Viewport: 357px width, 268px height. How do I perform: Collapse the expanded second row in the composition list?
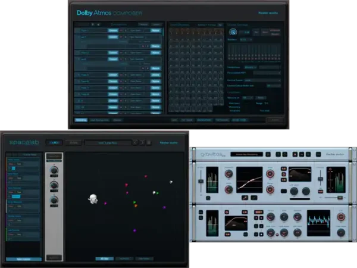[79, 37]
